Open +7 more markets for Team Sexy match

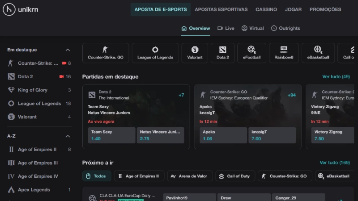tap(181, 95)
